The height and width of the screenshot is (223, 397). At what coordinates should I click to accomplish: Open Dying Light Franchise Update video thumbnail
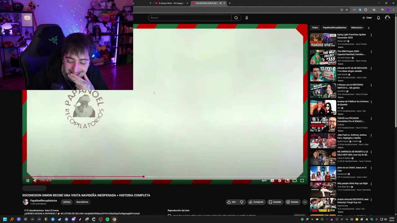click(323, 40)
